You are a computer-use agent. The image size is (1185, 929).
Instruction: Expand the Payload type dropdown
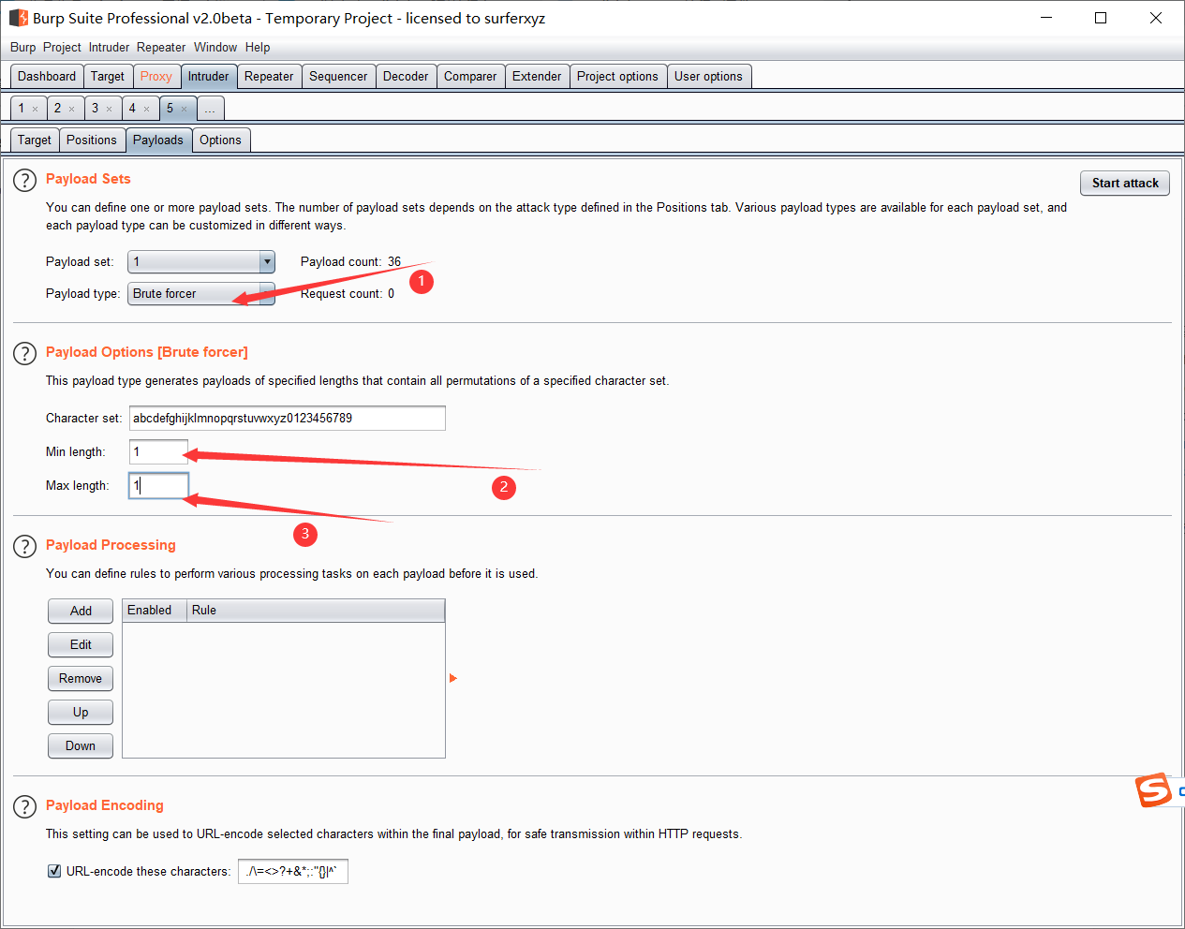point(267,294)
